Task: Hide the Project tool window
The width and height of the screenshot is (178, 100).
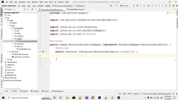Action: tap(36, 9)
